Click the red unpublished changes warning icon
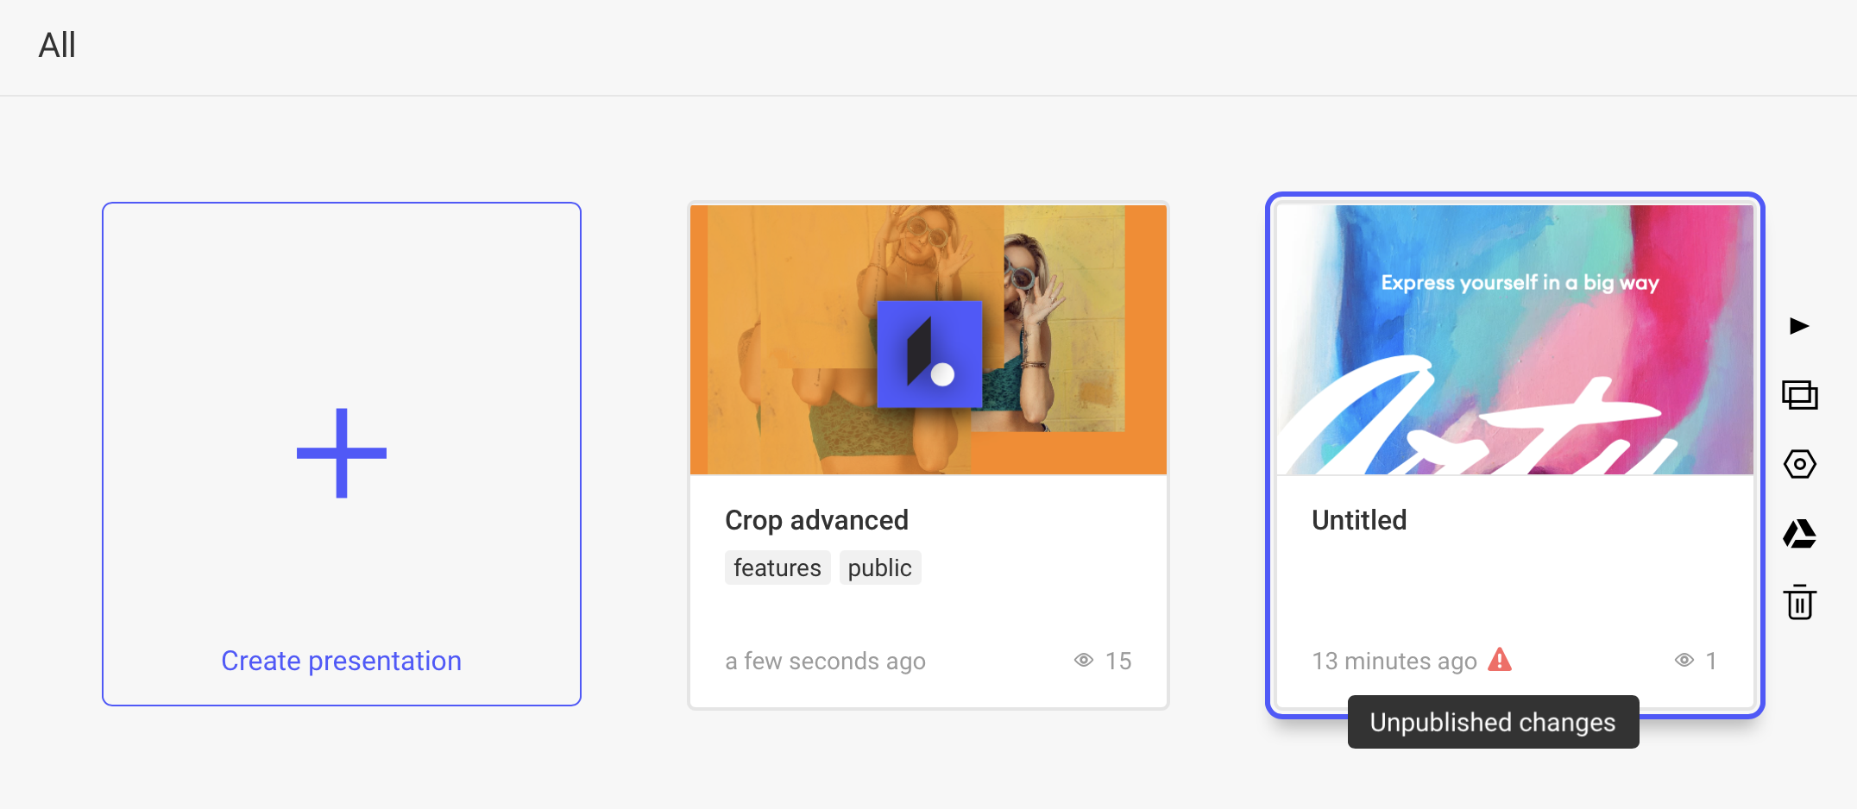The image size is (1857, 809). tap(1500, 659)
